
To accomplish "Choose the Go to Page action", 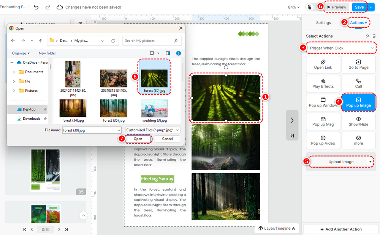I will click(358, 64).
